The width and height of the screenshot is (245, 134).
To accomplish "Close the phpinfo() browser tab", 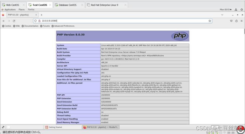I will pyautogui.click(x=36, y=15).
